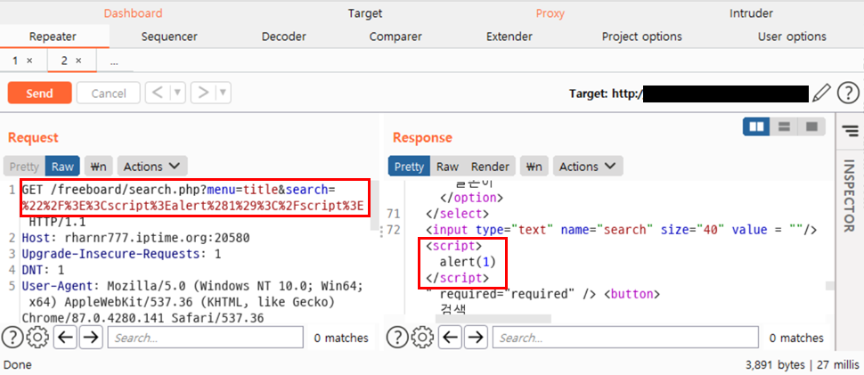Open the Extender tab
Image resolution: width=864 pixels, height=375 pixels.
(509, 37)
